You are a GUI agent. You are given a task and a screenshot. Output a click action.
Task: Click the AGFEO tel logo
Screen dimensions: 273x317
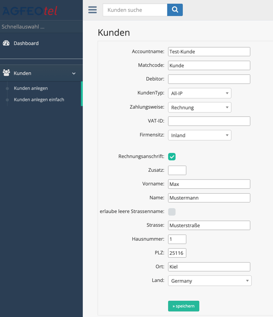(x=30, y=11)
